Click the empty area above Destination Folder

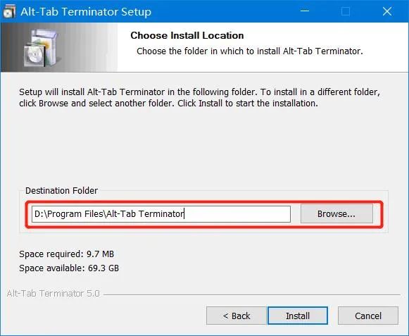(203, 147)
